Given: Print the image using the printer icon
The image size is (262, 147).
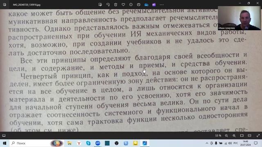Looking at the screenshot, I should click(138, 4).
